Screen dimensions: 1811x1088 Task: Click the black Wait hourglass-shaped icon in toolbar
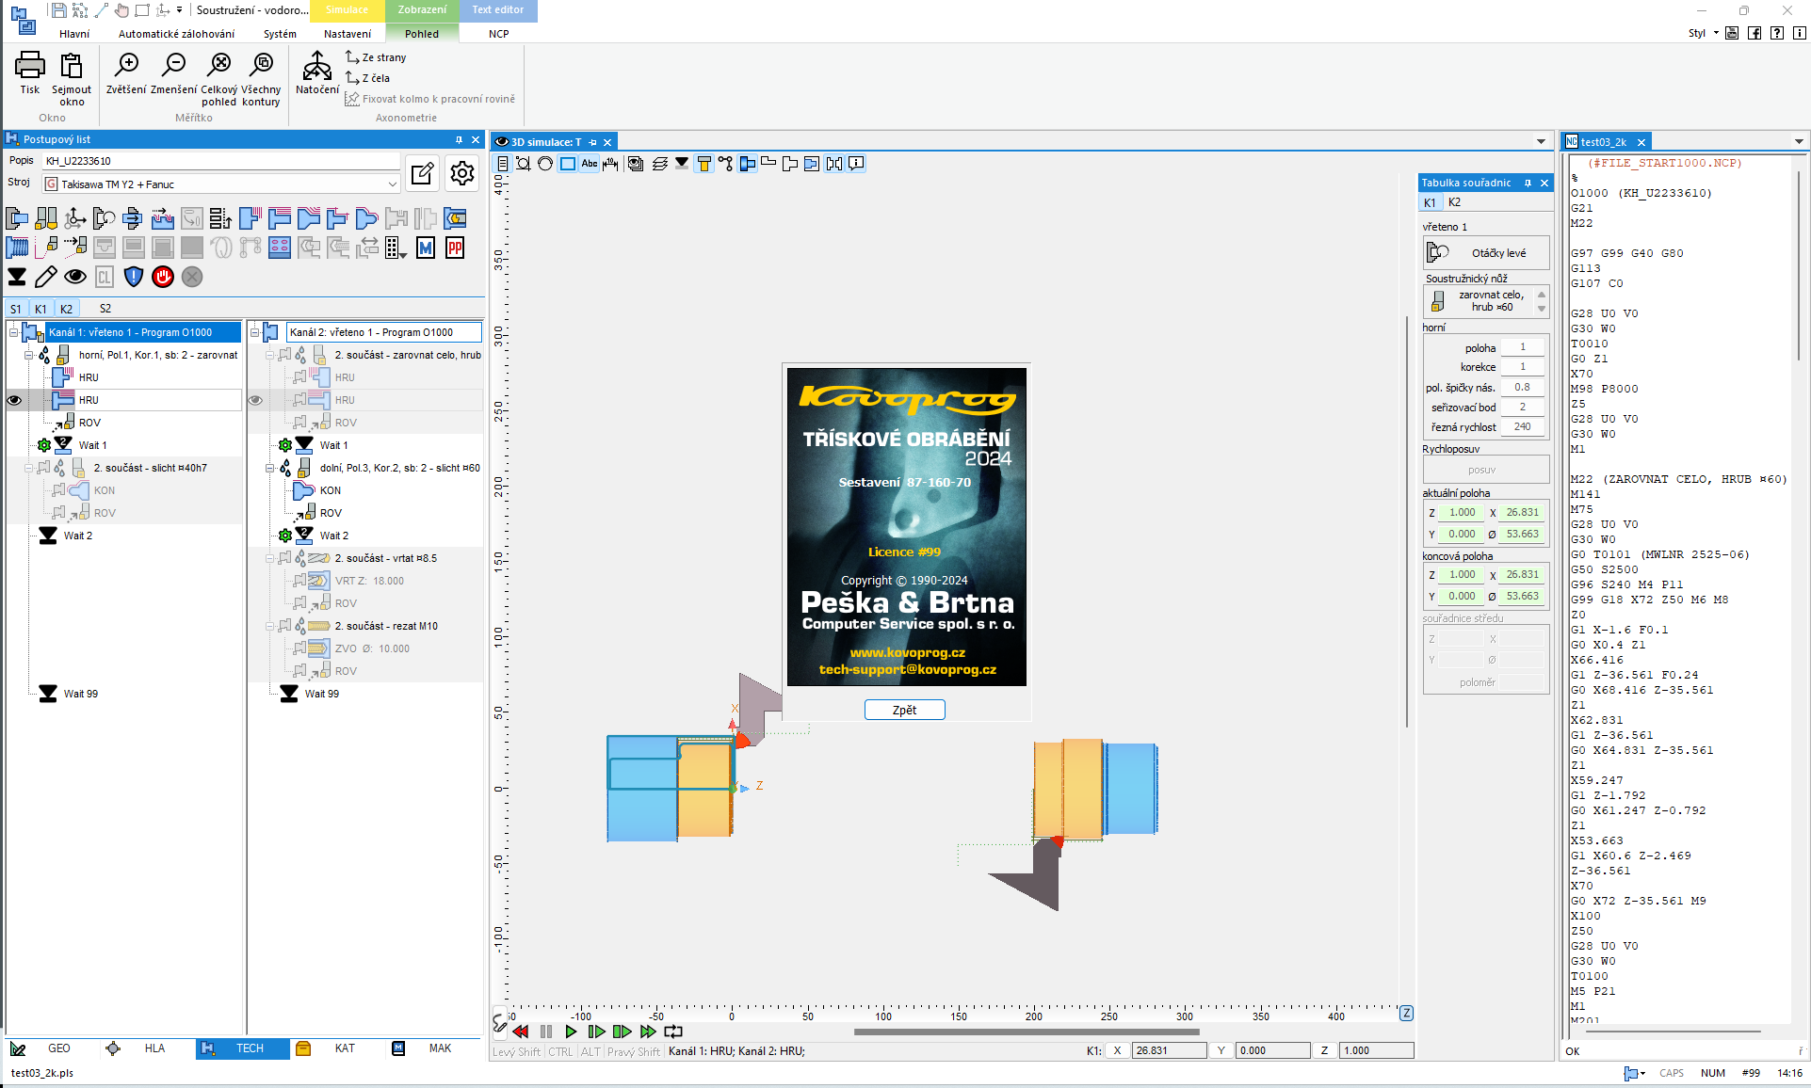(x=17, y=277)
